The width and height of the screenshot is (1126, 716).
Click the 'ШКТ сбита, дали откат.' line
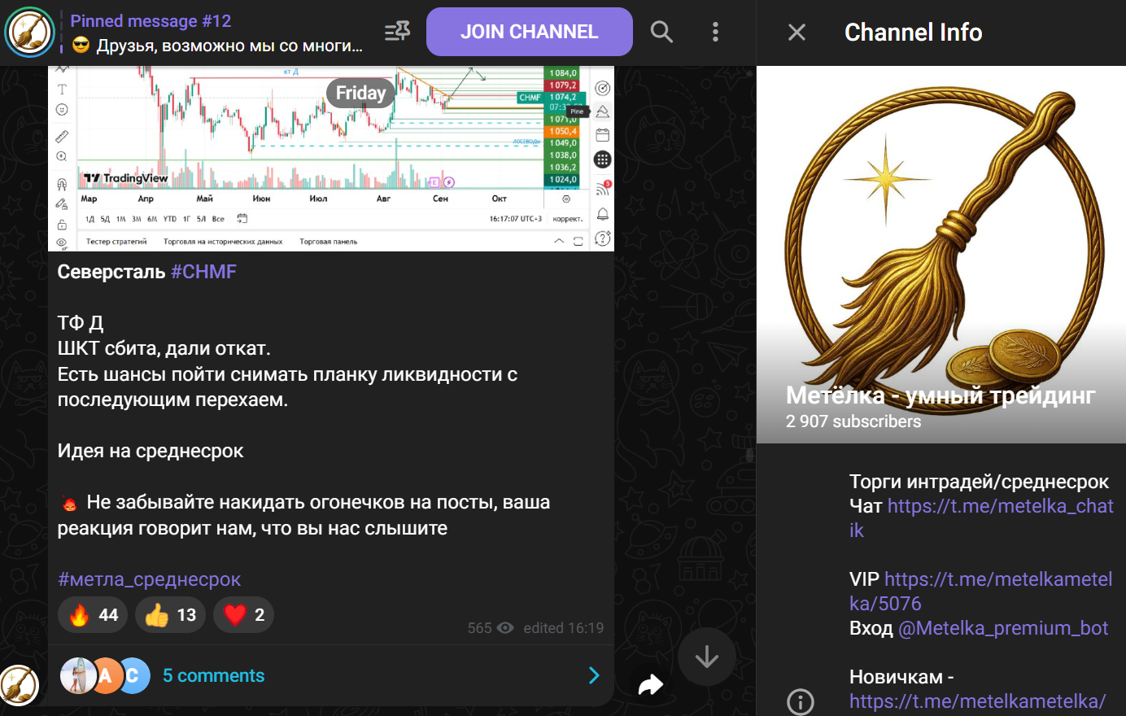(x=164, y=348)
